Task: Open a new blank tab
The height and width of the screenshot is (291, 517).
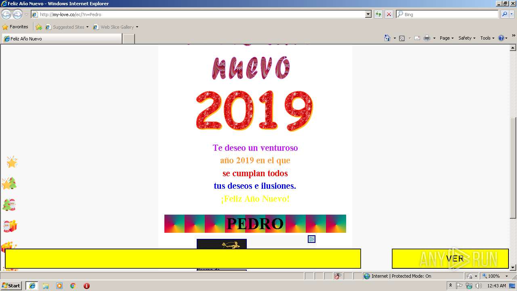Action: coord(128,39)
